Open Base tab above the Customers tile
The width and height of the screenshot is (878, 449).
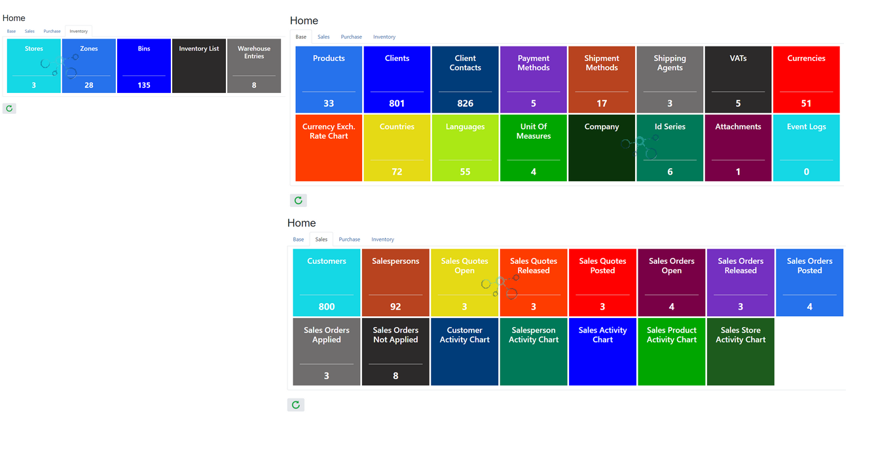(298, 240)
